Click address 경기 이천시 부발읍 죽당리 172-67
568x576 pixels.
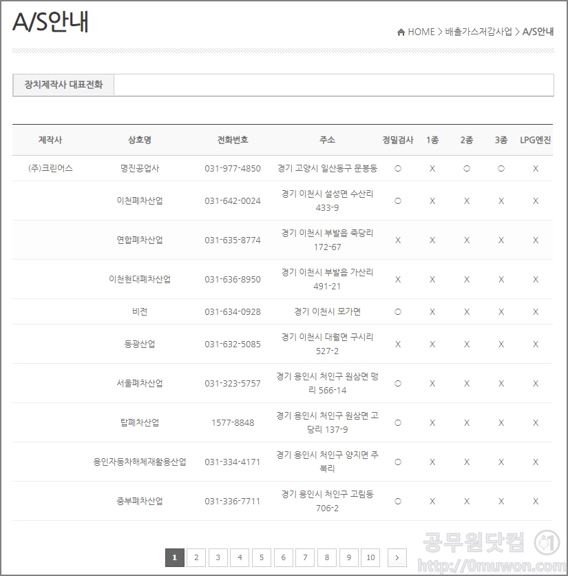click(327, 240)
